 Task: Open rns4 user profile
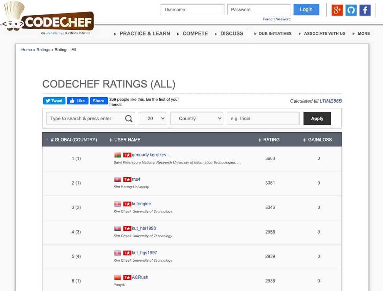136,179
